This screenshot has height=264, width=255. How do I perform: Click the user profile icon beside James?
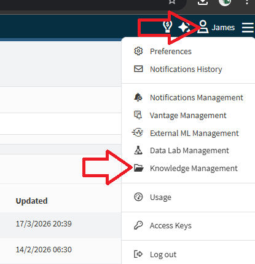click(203, 26)
